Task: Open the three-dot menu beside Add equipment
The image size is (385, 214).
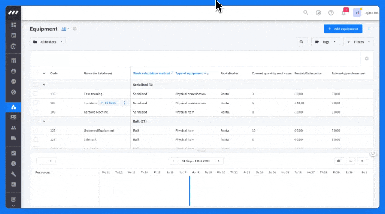Action: tap(369, 29)
